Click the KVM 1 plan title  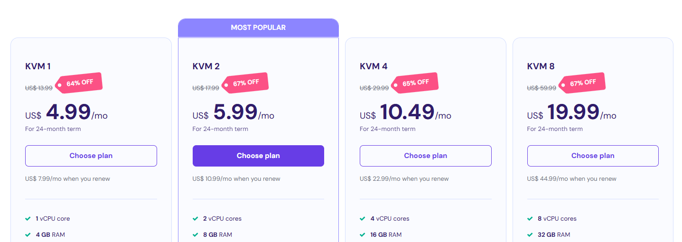38,66
